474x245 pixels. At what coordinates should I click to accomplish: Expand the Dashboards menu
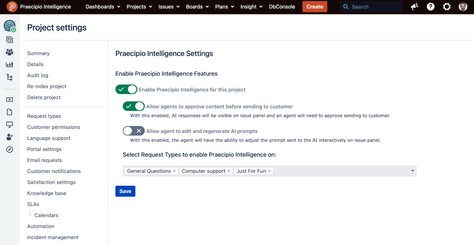click(103, 6)
